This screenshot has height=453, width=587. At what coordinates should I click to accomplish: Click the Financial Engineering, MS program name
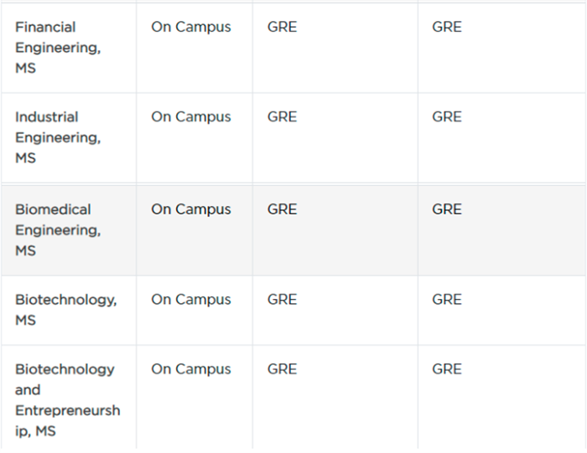[x=58, y=48]
